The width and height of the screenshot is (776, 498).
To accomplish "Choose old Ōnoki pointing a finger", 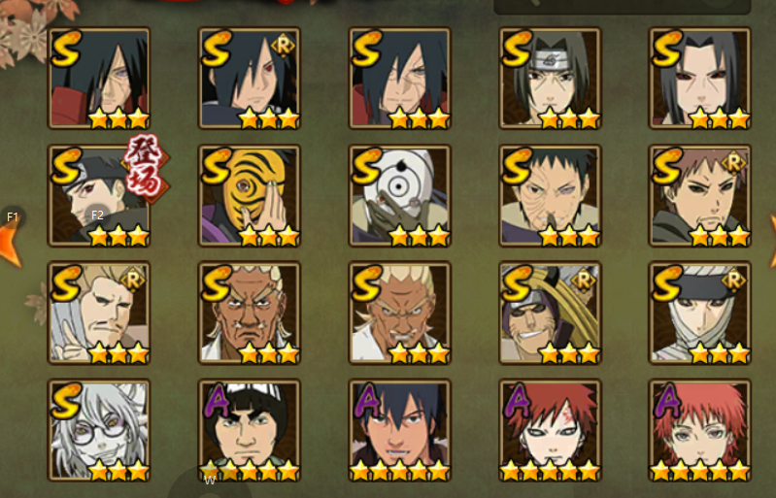I will pos(99,313).
